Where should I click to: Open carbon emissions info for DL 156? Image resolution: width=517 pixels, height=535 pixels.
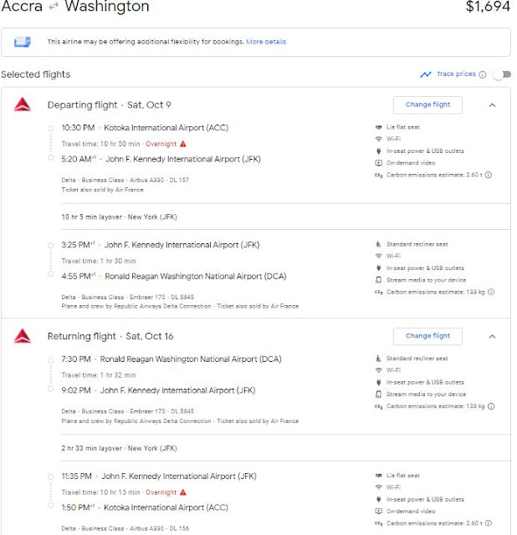pyautogui.click(x=489, y=523)
